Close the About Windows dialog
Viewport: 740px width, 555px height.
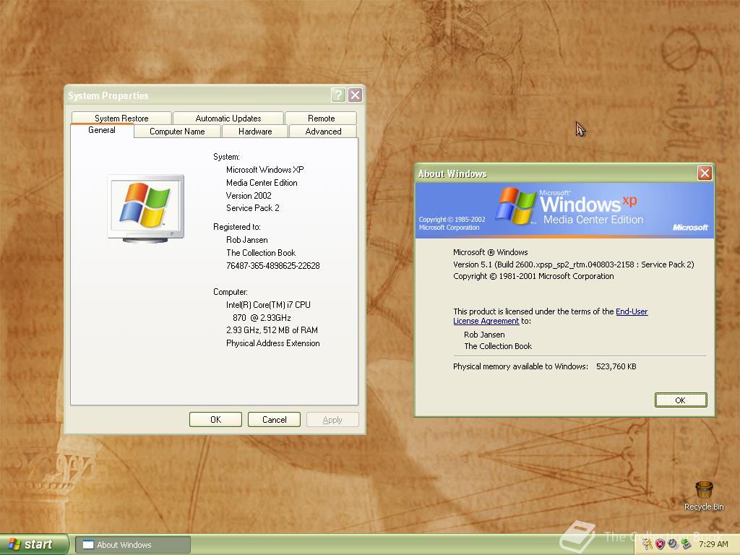[705, 173]
